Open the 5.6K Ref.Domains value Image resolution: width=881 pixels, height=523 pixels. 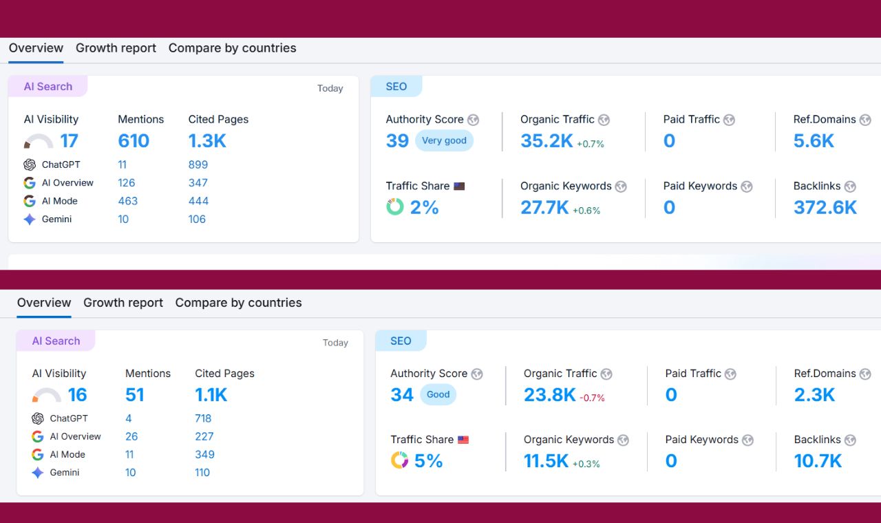pyautogui.click(x=814, y=141)
